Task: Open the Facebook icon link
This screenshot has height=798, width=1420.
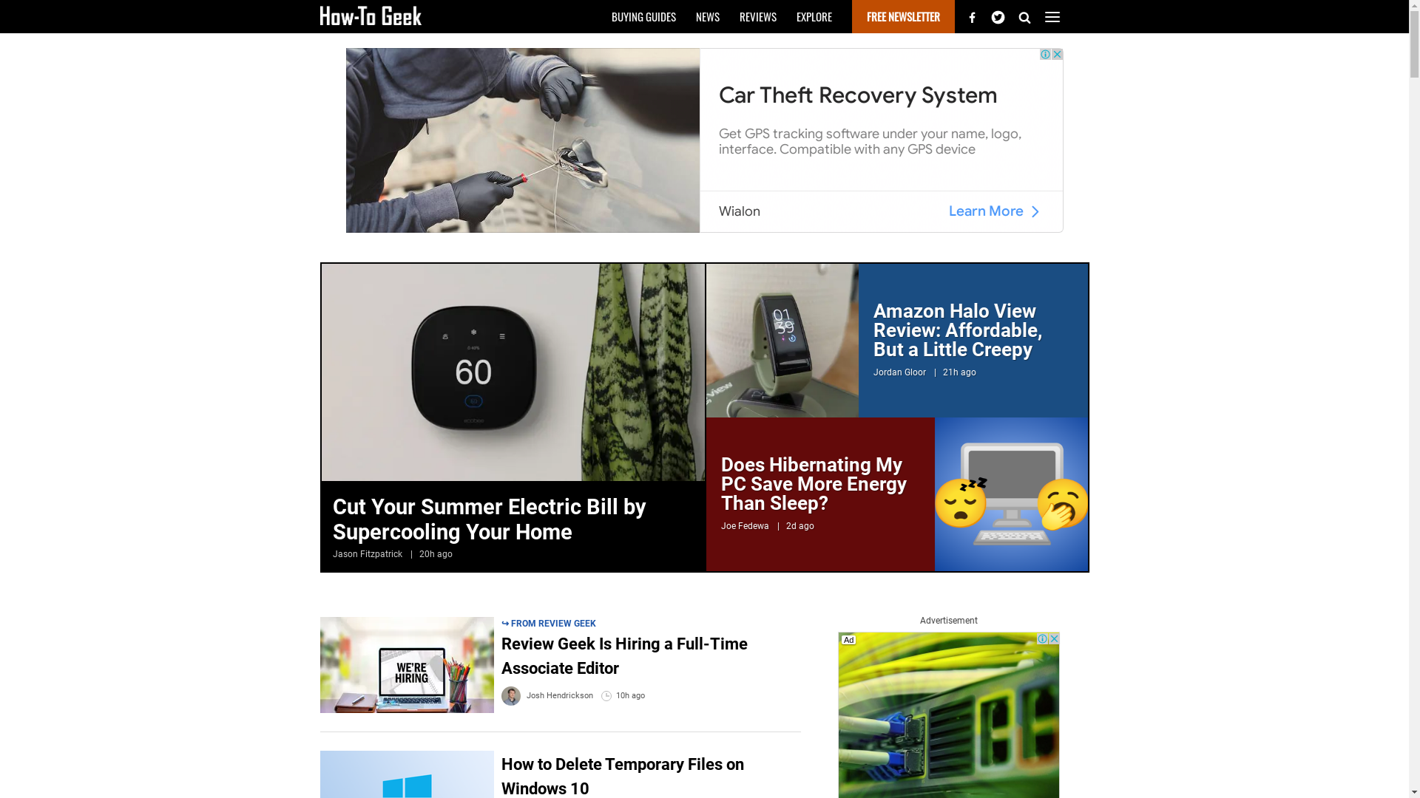Action: [x=971, y=16]
